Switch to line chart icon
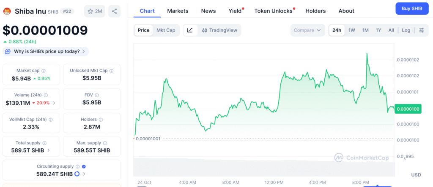Image resolution: width=433 pixels, height=187 pixels. (190, 30)
